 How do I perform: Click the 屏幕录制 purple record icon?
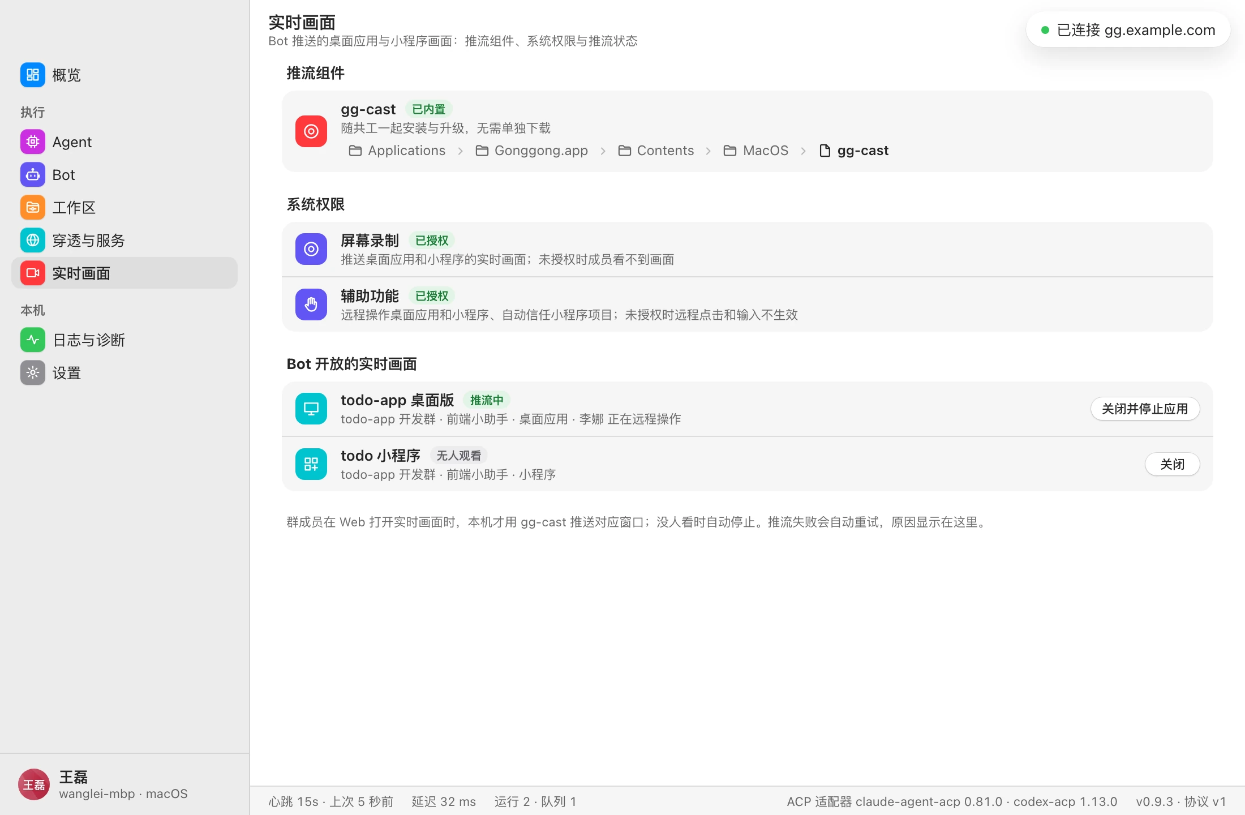(x=311, y=249)
